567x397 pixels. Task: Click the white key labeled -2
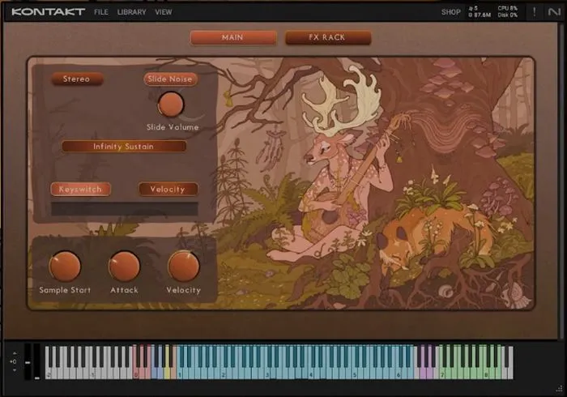point(49,374)
